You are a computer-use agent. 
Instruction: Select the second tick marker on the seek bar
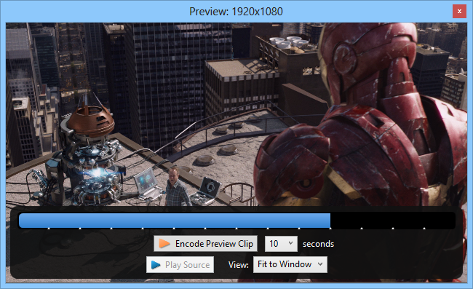(80, 229)
